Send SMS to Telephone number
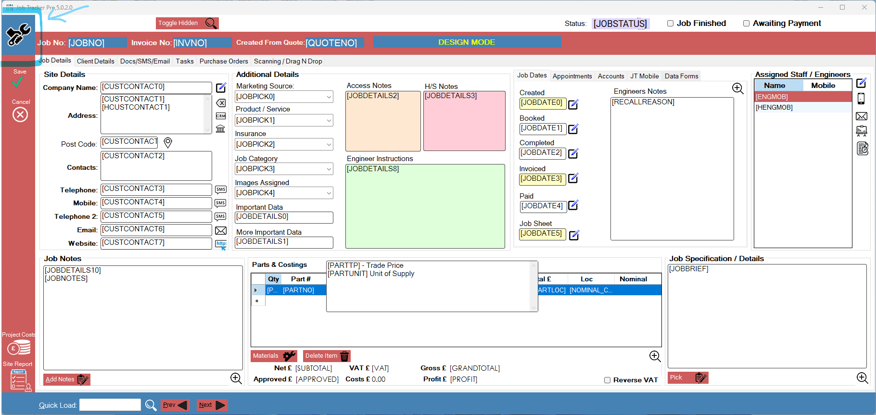This screenshot has width=876, height=415. [x=221, y=189]
